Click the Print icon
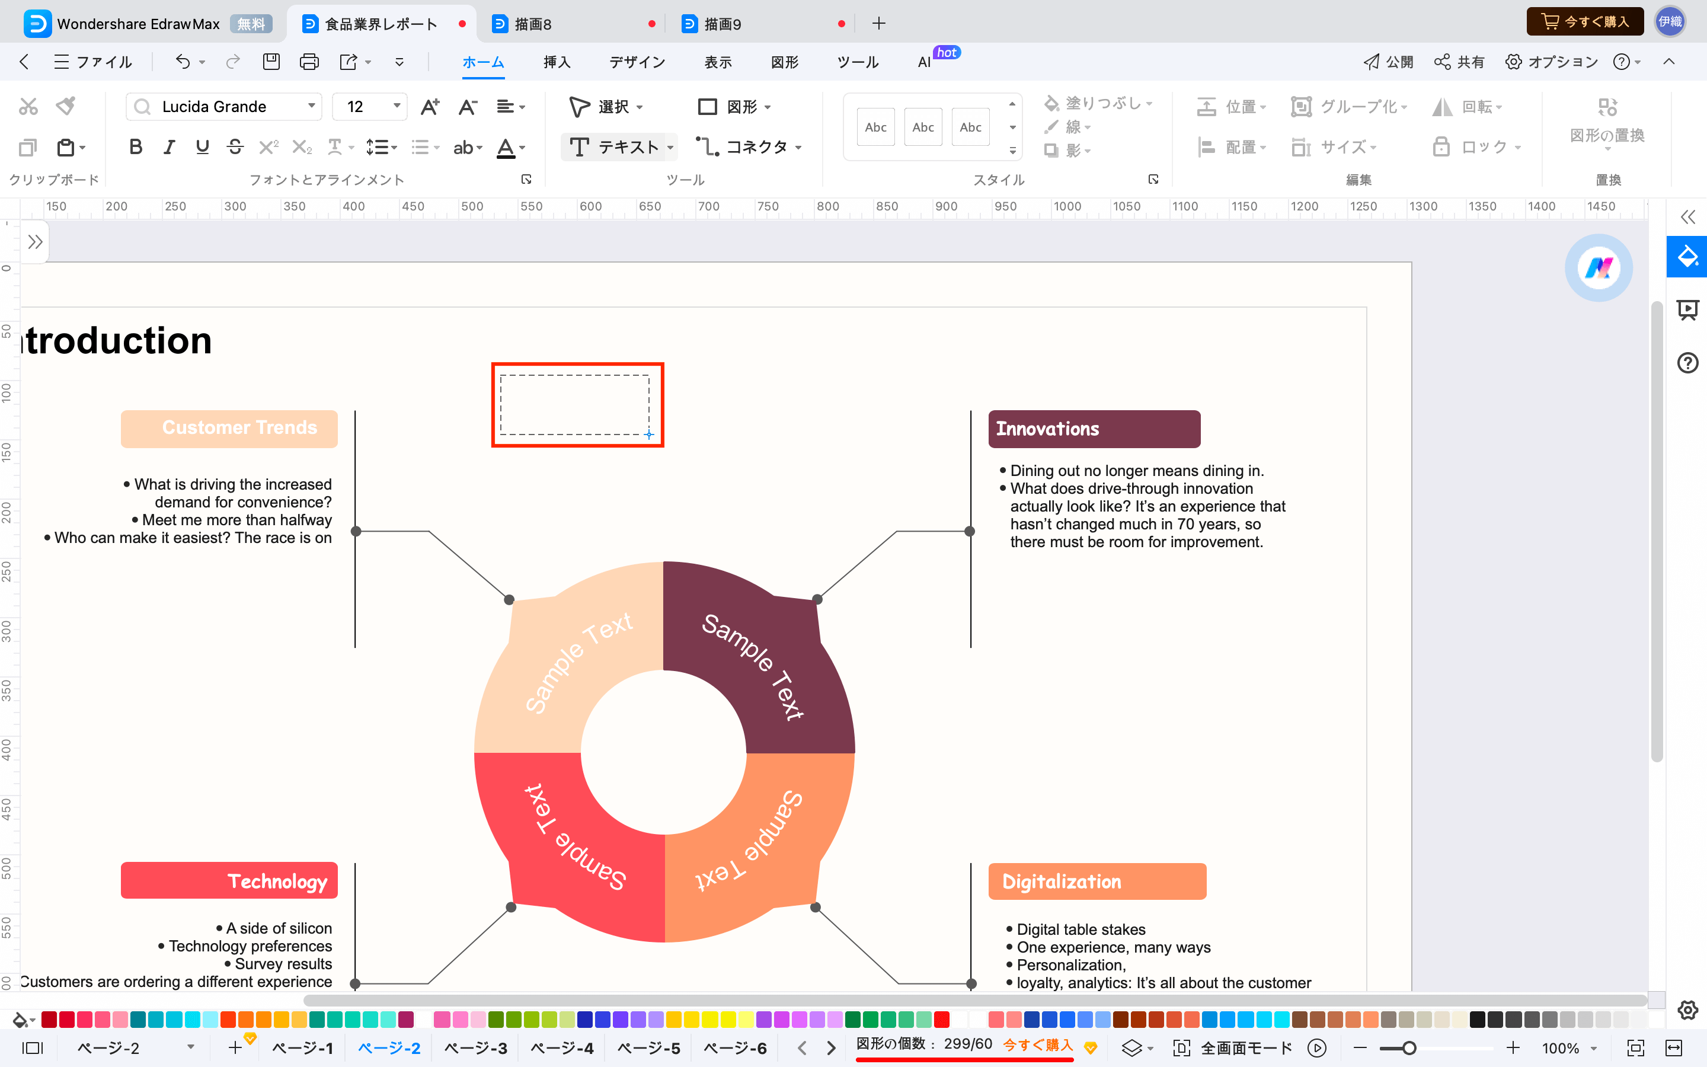 (309, 62)
